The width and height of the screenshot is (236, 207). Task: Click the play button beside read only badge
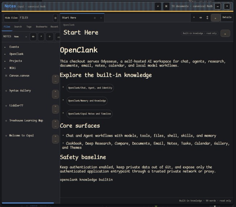pos(225,34)
